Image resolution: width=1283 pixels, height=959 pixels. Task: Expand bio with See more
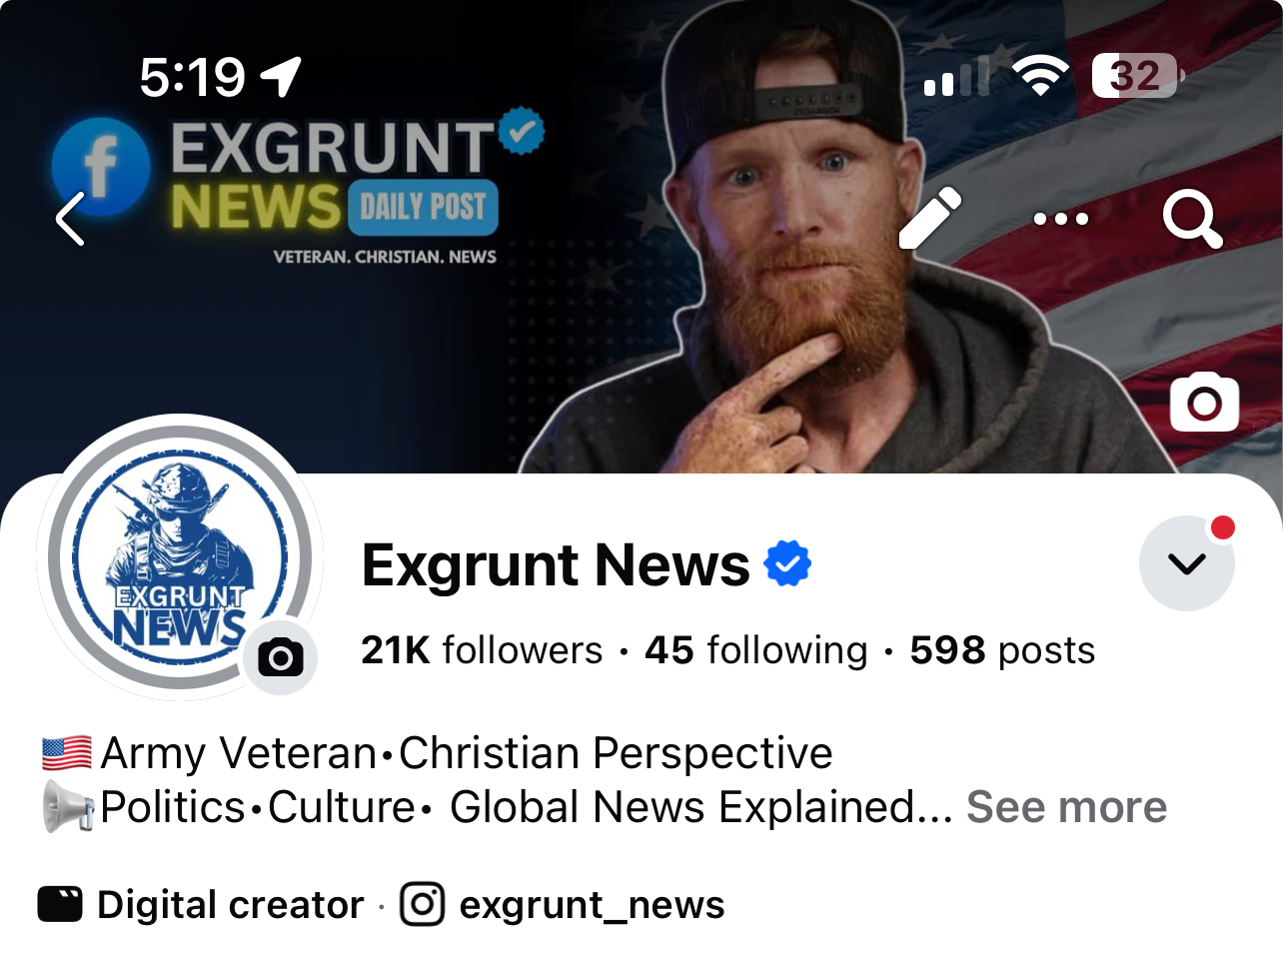point(1066,807)
